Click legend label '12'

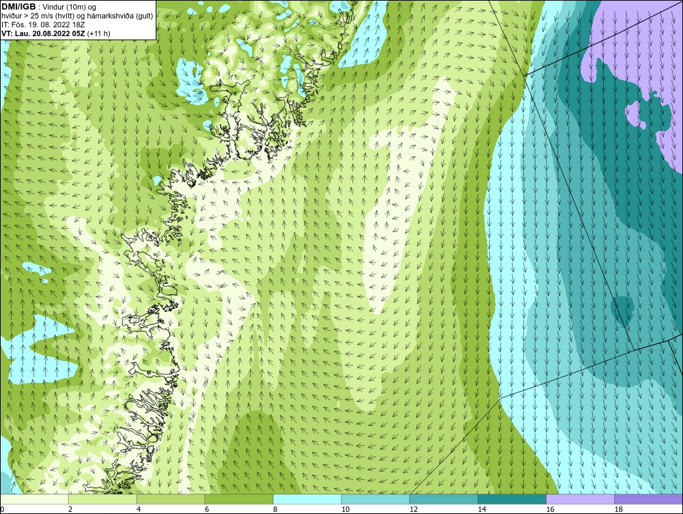click(x=413, y=509)
